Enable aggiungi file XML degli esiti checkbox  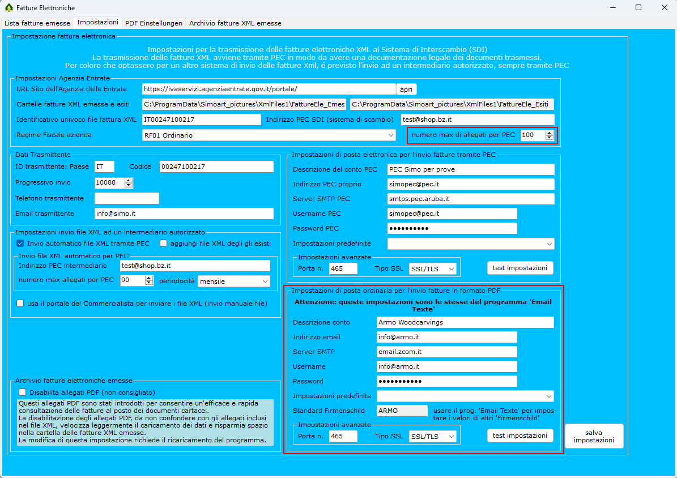pyautogui.click(x=163, y=244)
